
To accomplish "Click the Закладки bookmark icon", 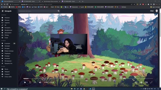I will pos(2,46).
